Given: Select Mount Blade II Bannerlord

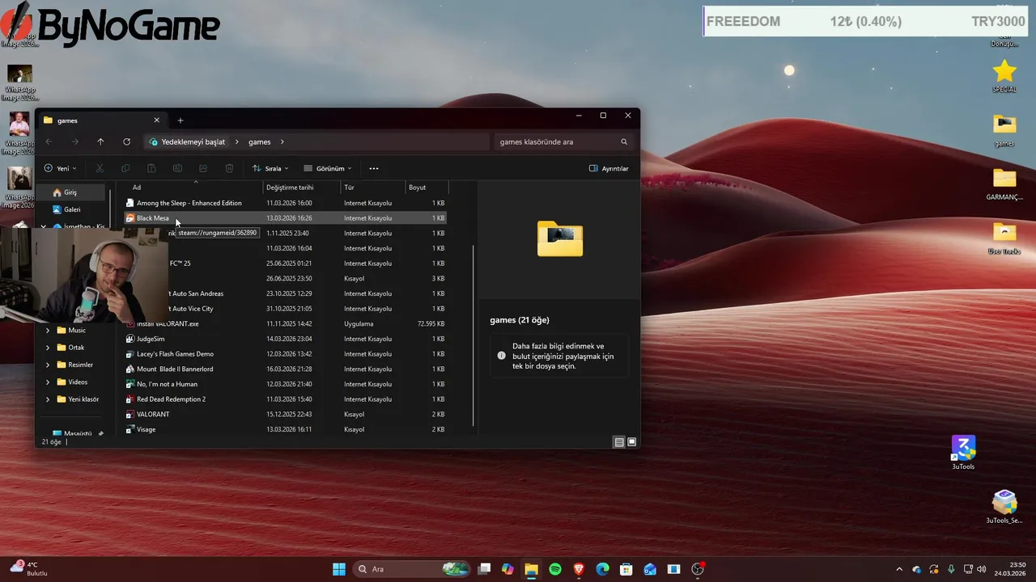Looking at the screenshot, I should point(285,369).
